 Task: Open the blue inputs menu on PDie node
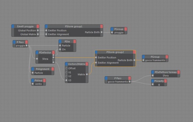60,42
